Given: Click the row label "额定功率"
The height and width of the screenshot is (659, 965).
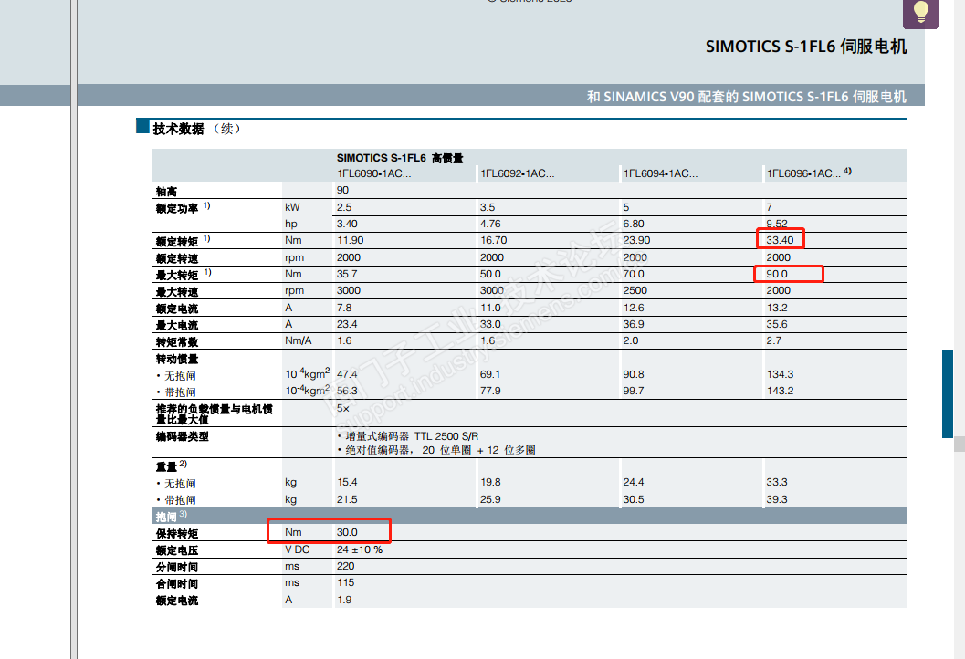Looking at the screenshot, I should click(x=177, y=209).
